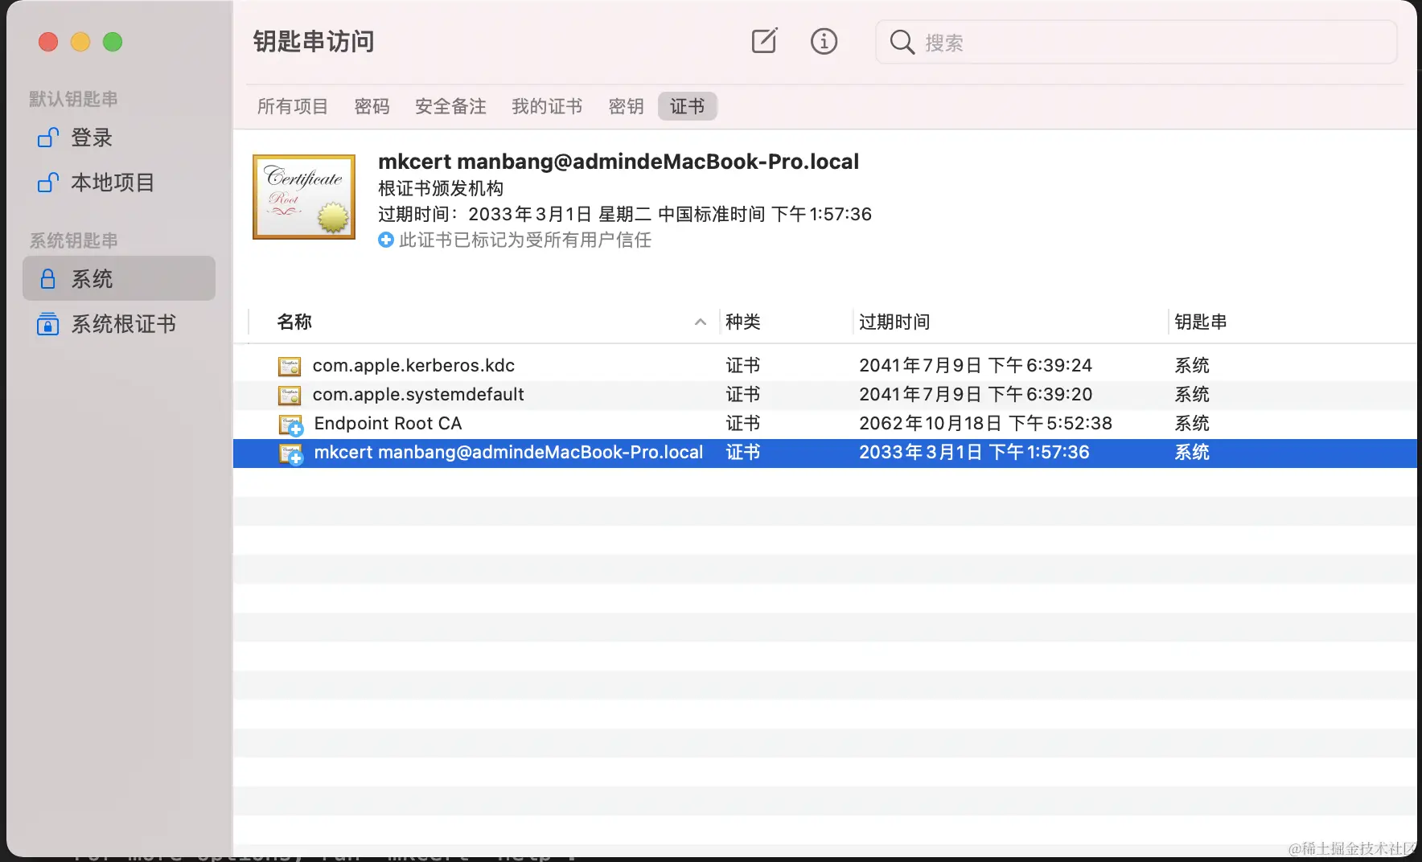The image size is (1422, 862).
Task: Click the 钥匙串访问 window title
Action: pos(314,41)
